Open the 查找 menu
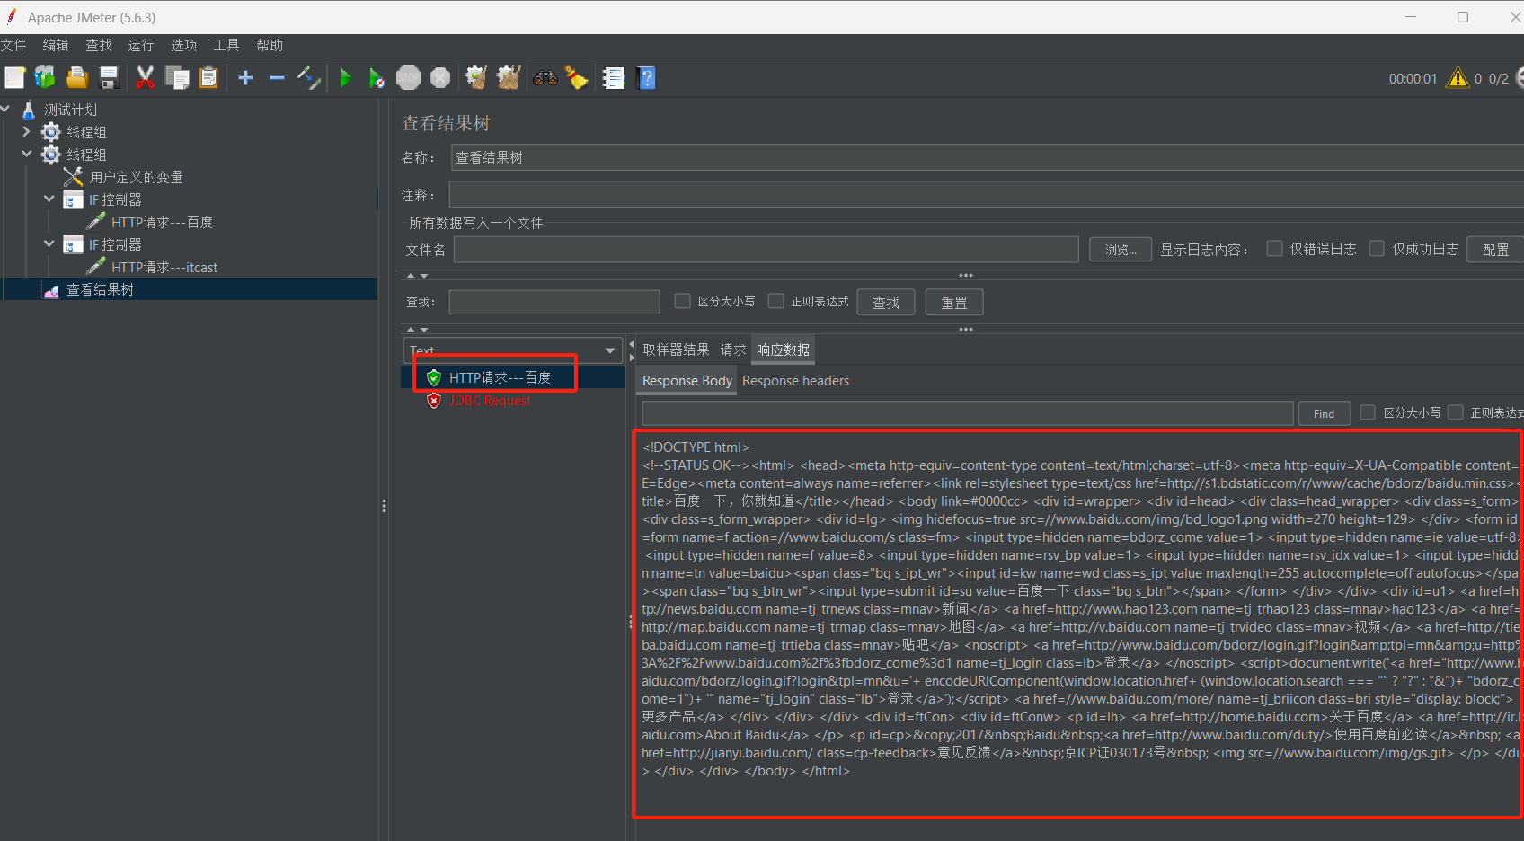This screenshot has height=841, width=1524. point(99,45)
